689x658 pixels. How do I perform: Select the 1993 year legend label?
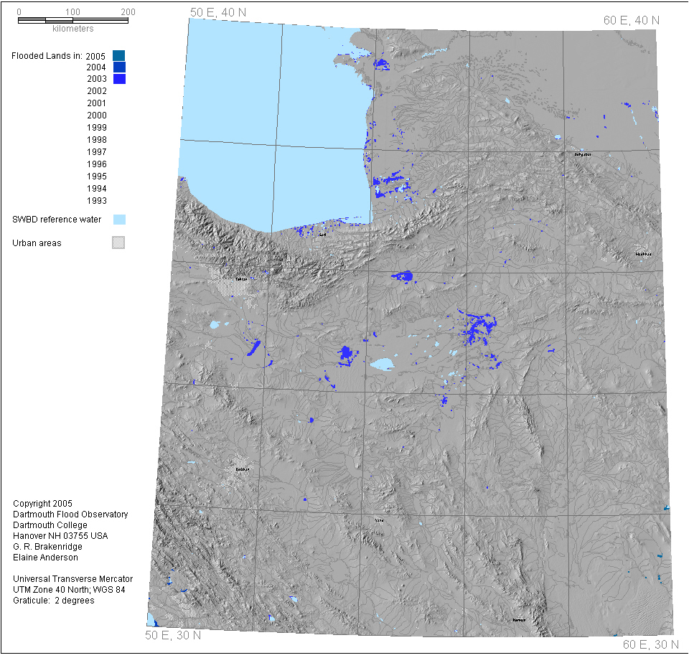(x=96, y=201)
